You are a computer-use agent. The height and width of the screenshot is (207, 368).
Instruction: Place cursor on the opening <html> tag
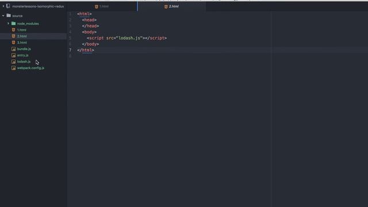pyautogui.click(x=85, y=14)
